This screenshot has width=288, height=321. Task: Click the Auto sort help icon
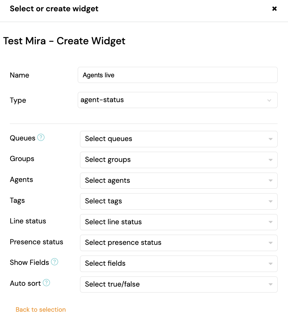coord(46,283)
